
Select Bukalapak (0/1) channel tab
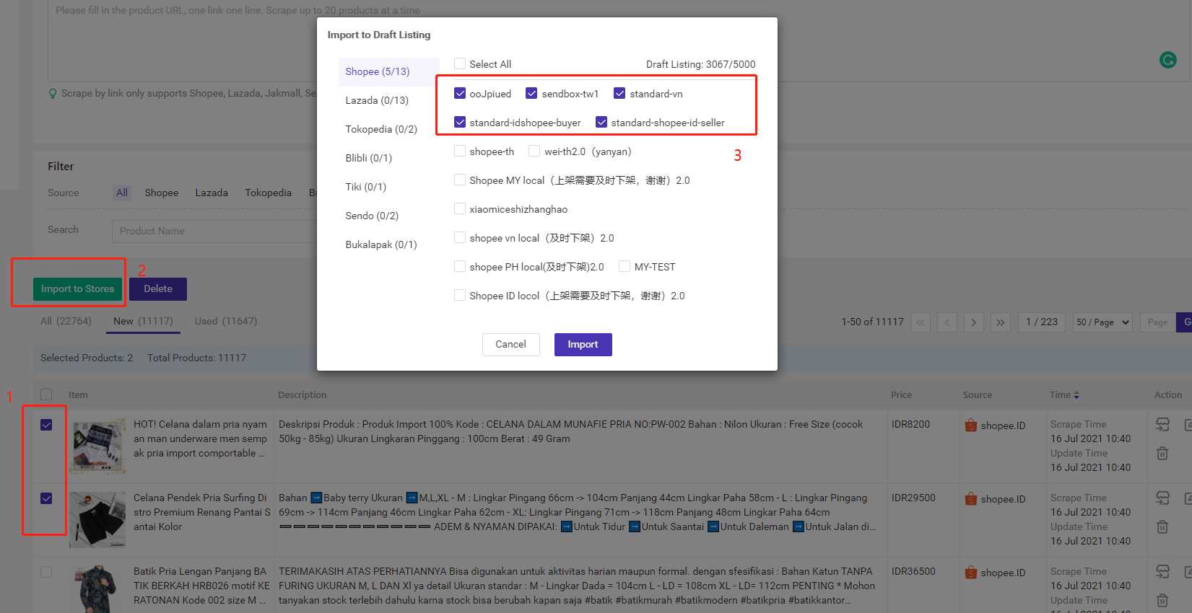click(x=388, y=245)
